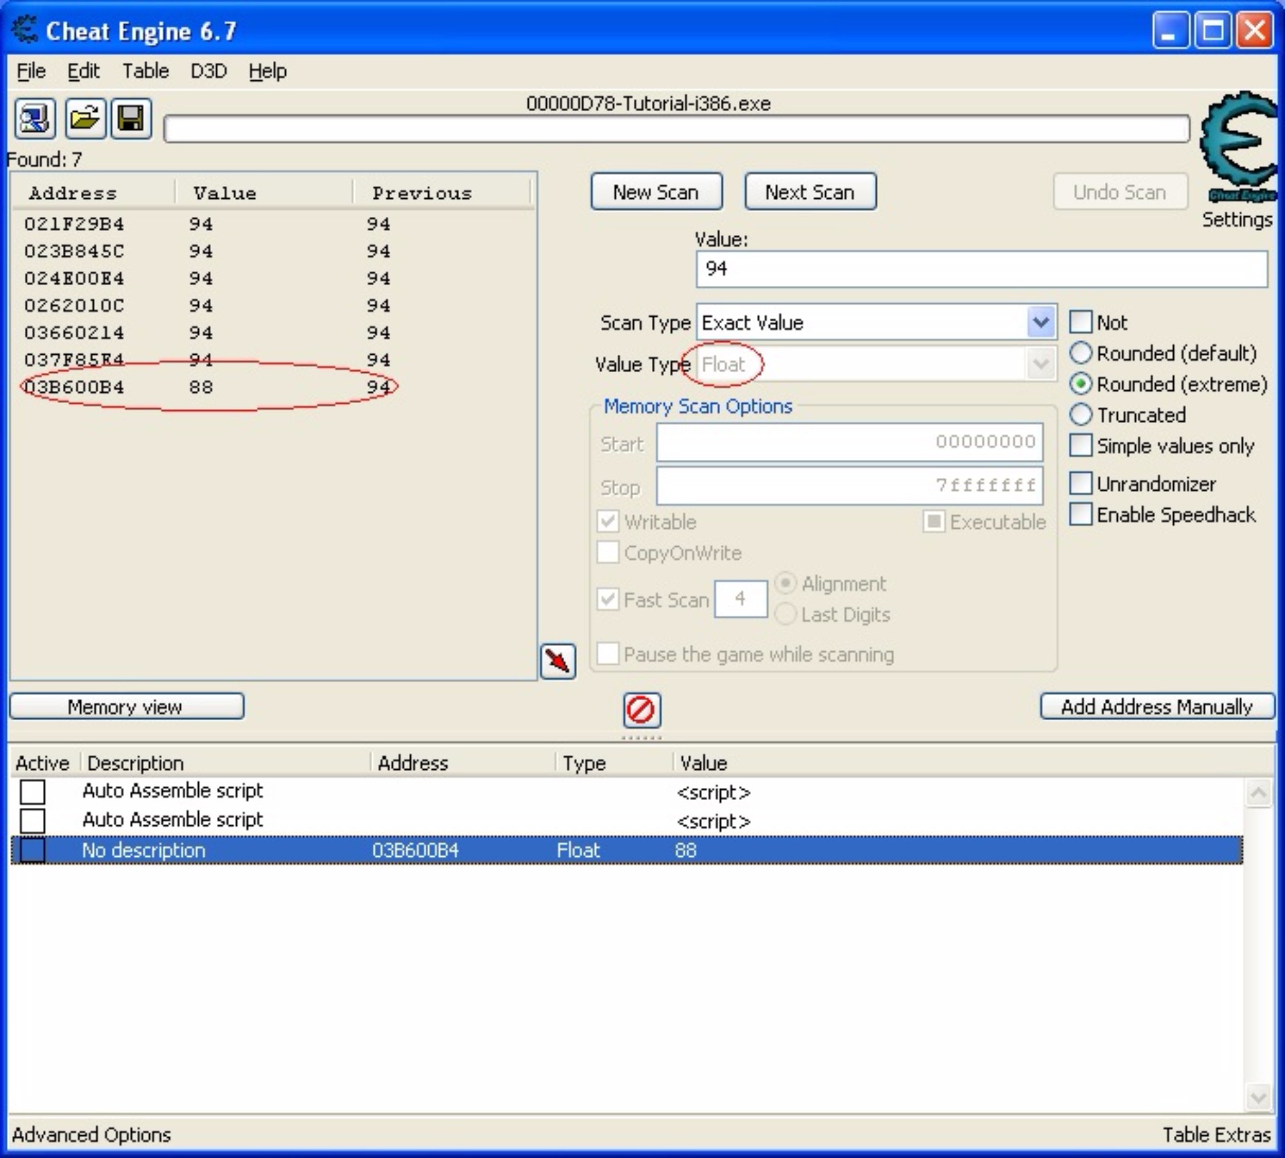Open Advanced Options
Viewport: 1285px width, 1158px height.
pos(91,1135)
